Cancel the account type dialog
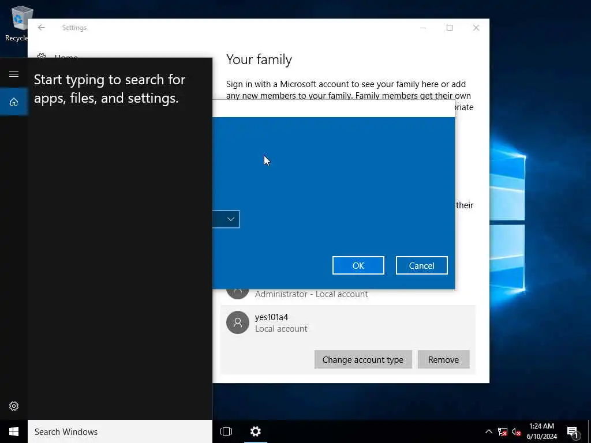 [x=421, y=265]
